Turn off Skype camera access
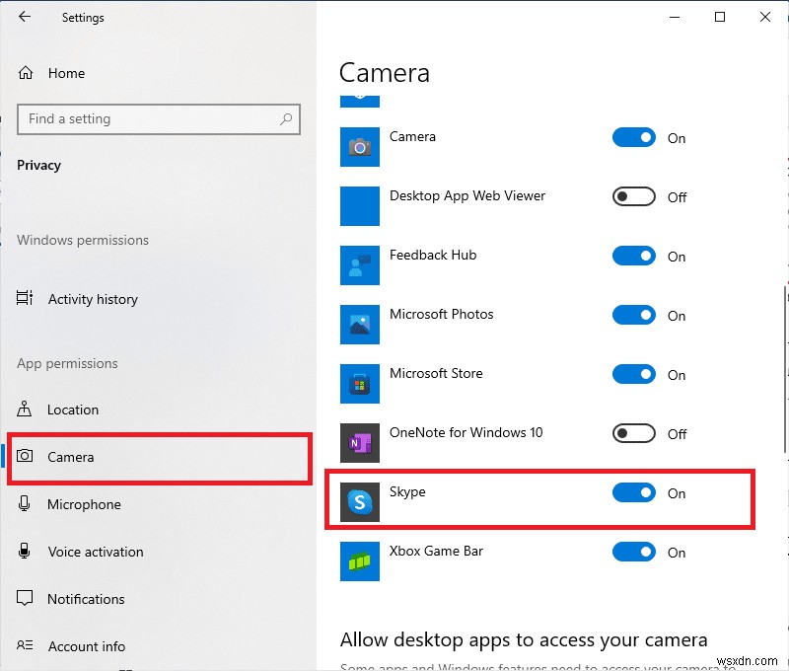 (x=633, y=492)
